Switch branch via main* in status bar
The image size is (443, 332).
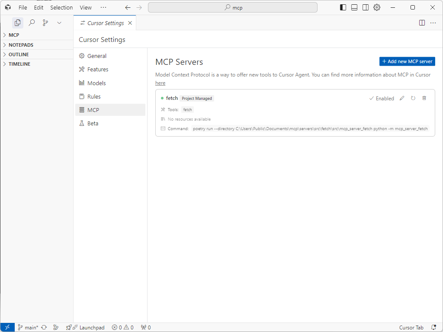pos(28,328)
